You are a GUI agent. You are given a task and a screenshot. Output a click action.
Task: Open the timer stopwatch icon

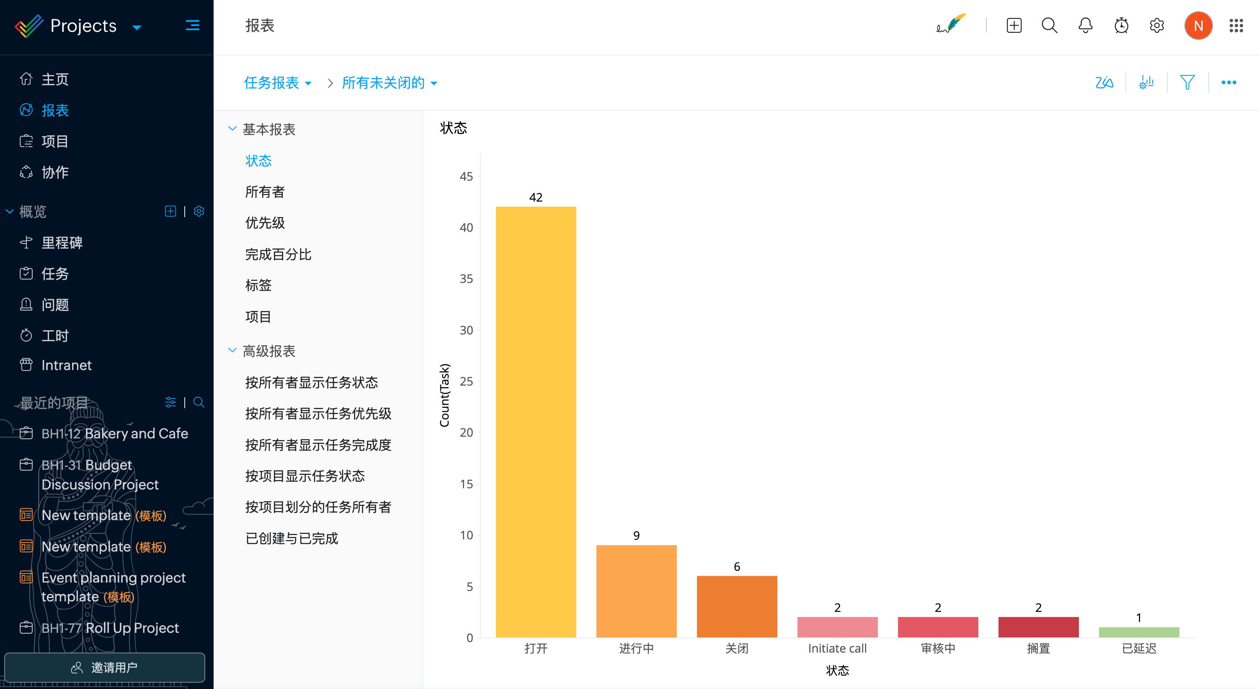coord(1121,26)
